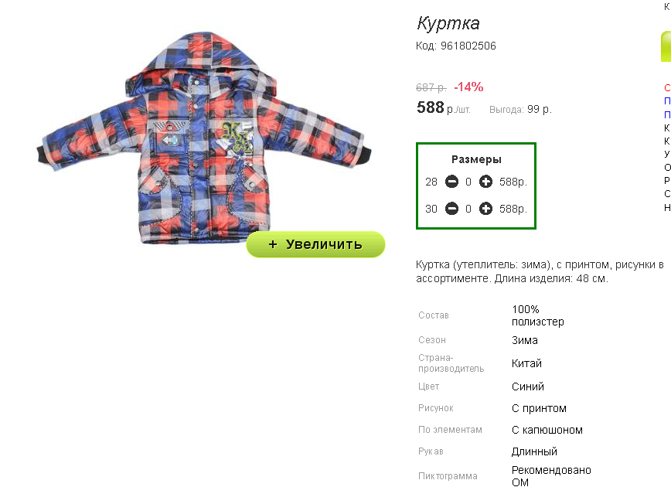This screenshot has height=504, width=671.
Task: Increase quantity for size 30
Action: 485,209
